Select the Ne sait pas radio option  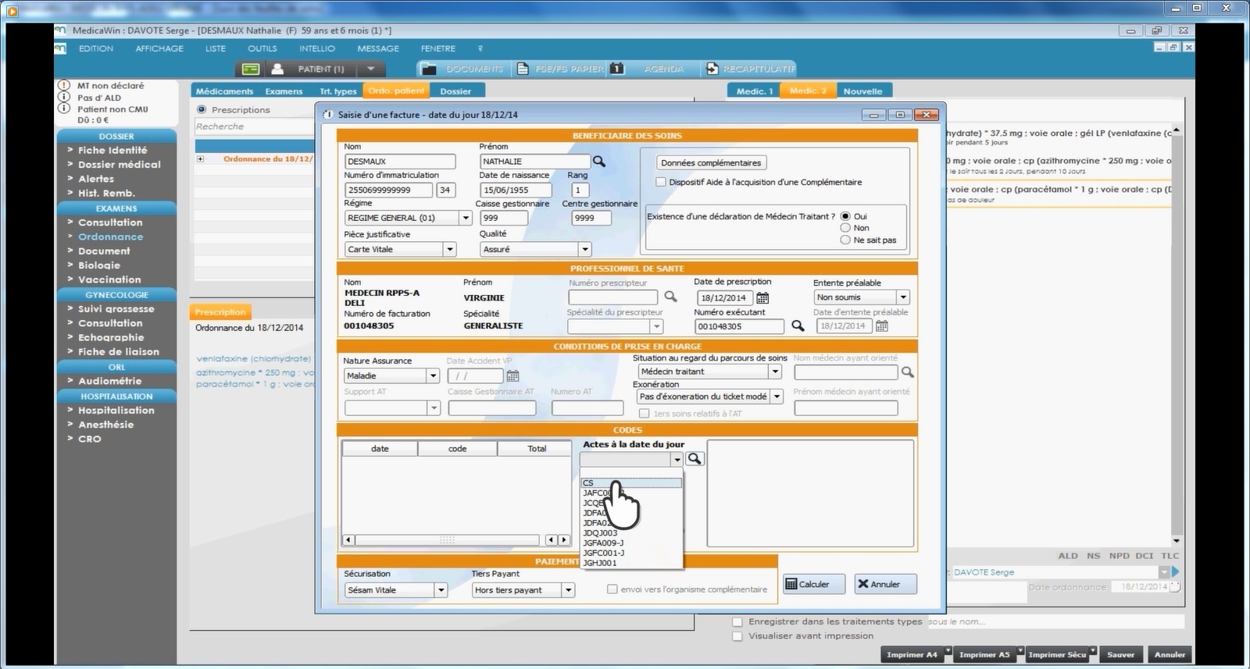(x=845, y=240)
